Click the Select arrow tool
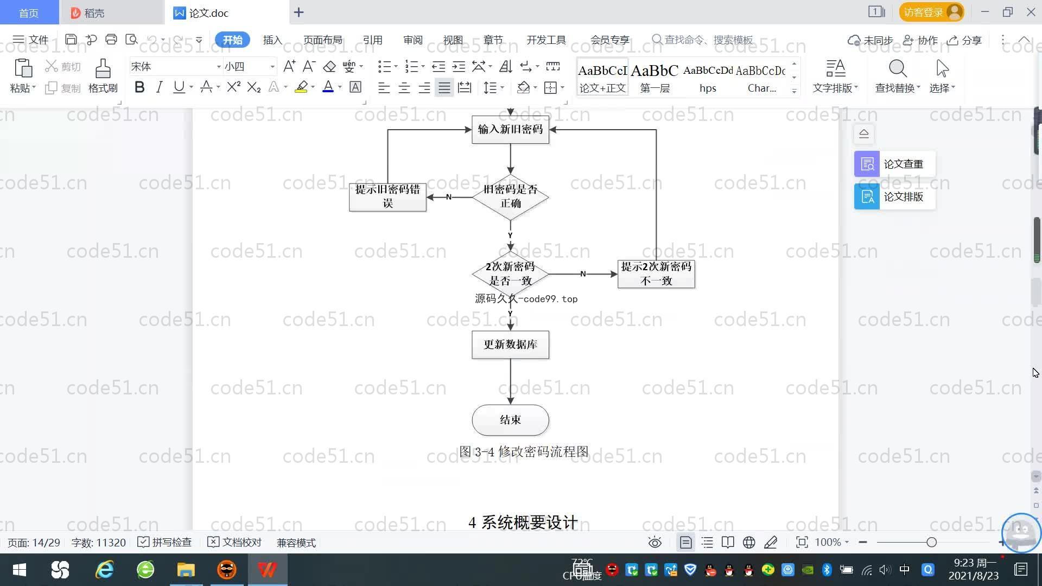 942,68
